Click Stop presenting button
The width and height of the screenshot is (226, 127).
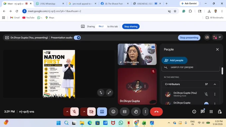point(189,38)
